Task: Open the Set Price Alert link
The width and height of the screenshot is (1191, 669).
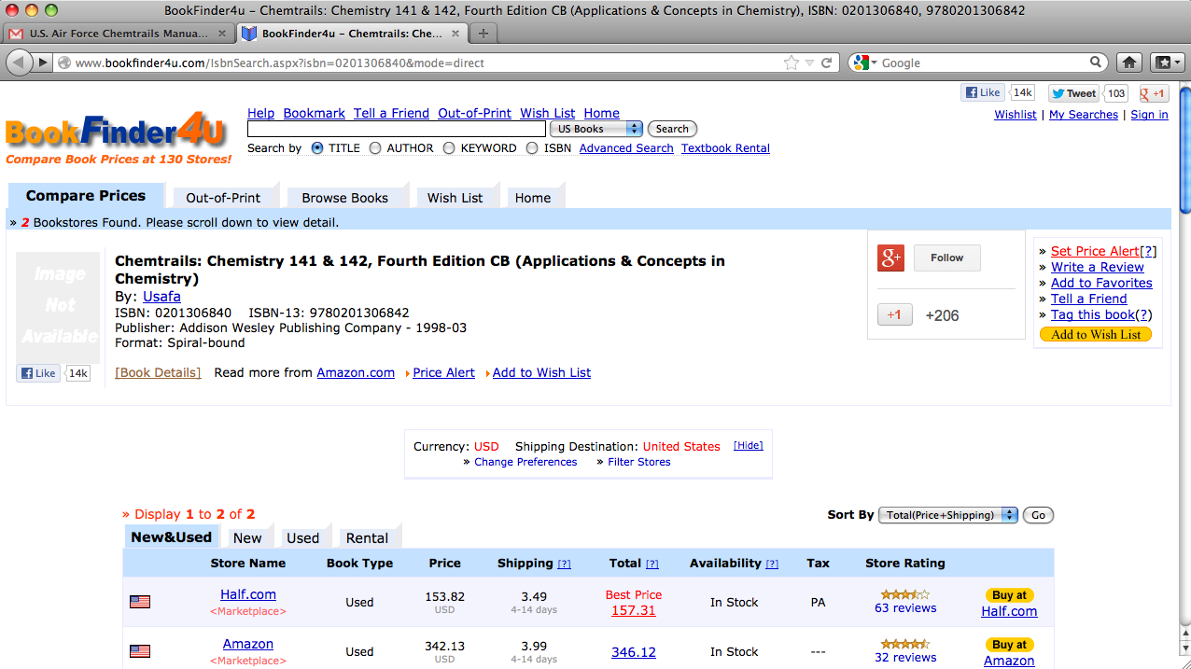Action: [x=1095, y=251]
